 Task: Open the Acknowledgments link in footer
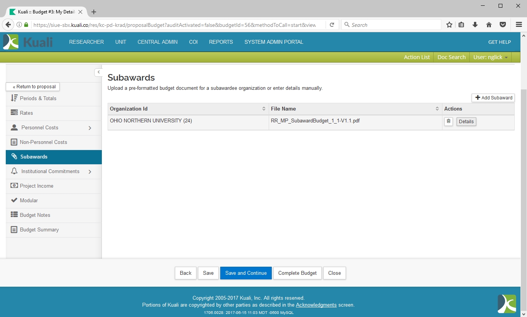(316, 305)
